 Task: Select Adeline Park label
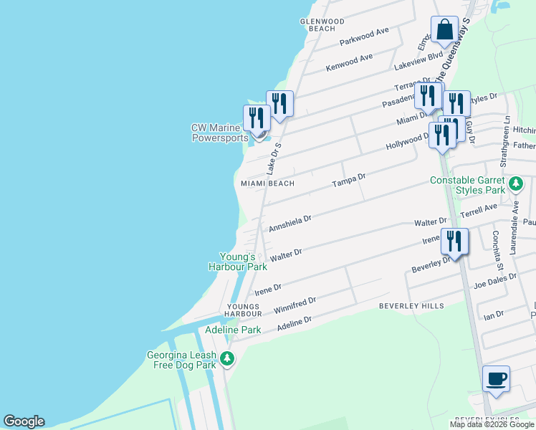(233, 330)
